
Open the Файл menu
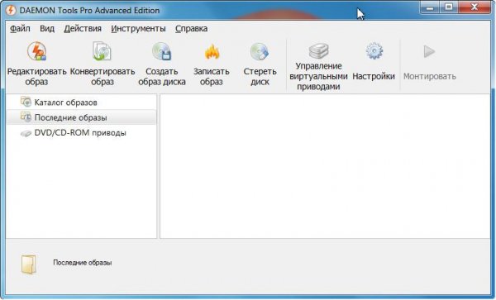click(x=20, y=28)
